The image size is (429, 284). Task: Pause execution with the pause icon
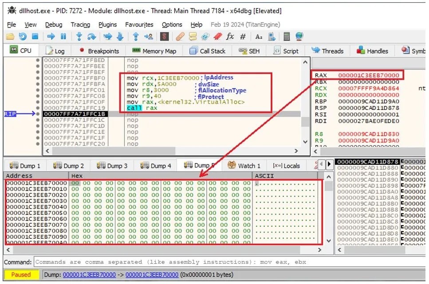(63, 36)
